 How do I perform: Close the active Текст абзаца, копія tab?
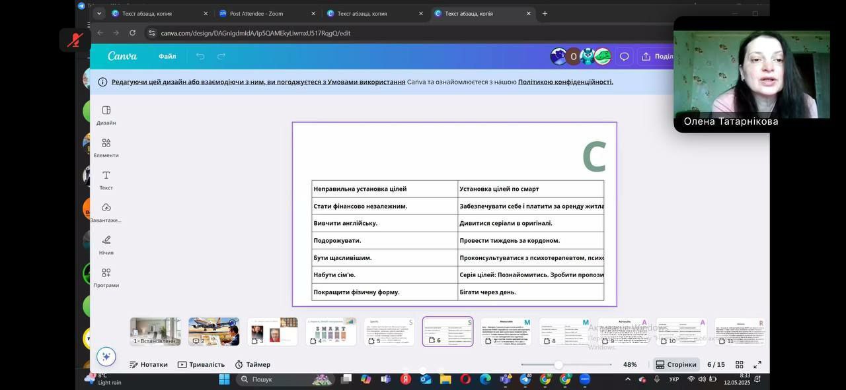tap(528, 13)
